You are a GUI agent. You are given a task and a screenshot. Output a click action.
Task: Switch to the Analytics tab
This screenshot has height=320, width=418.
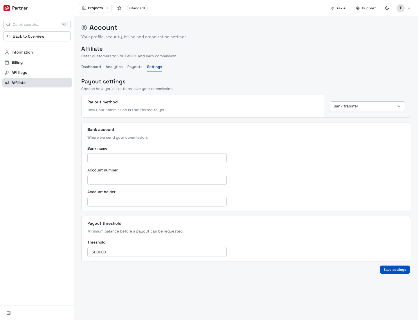coord(114,67)
